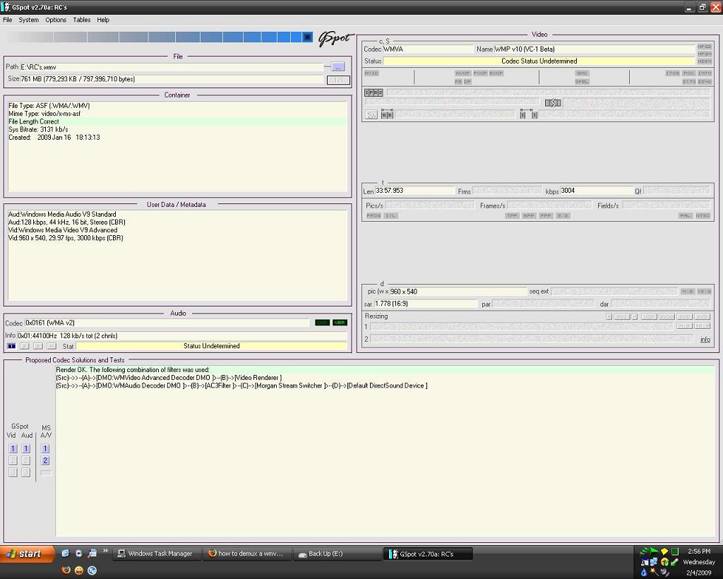Click the NTSC indicator in the timing panel

click(x=703, y=216)
